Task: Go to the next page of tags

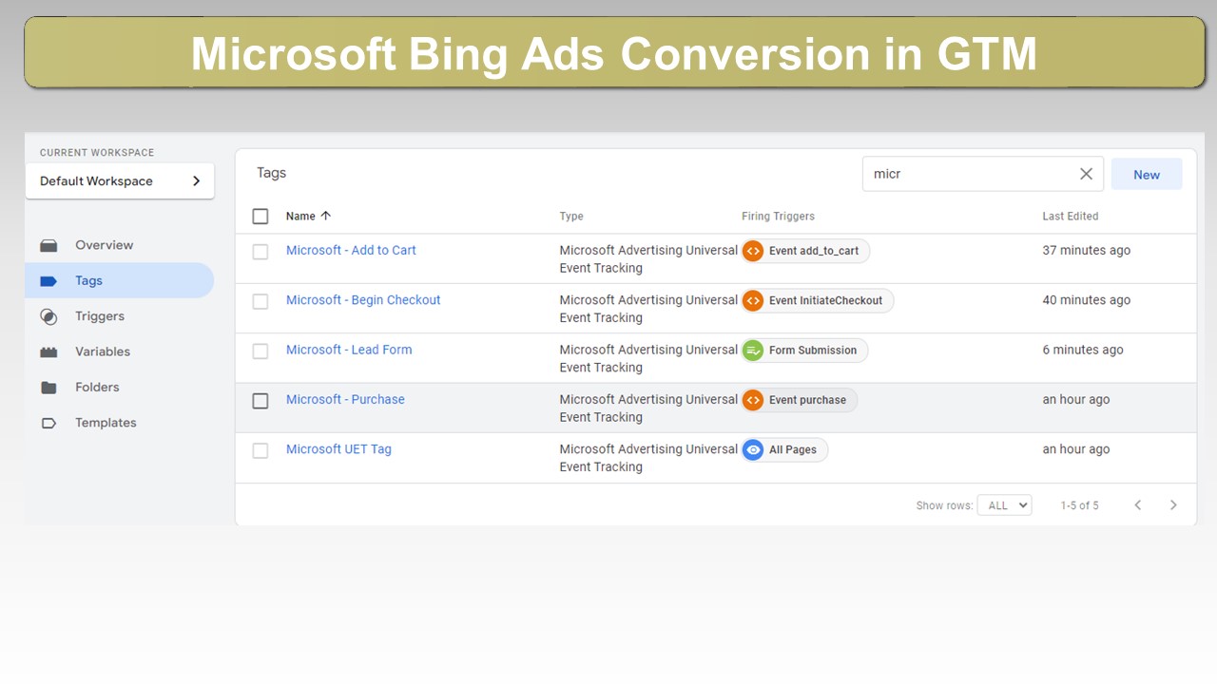Action: point(1173,505)
